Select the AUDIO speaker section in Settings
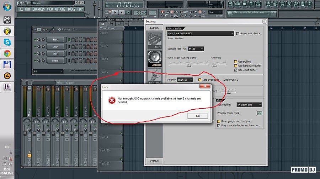320x179 pixels. coord(155,59)
